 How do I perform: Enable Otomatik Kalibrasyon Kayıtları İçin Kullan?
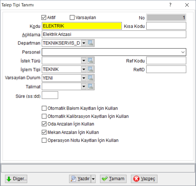(44, 116)
